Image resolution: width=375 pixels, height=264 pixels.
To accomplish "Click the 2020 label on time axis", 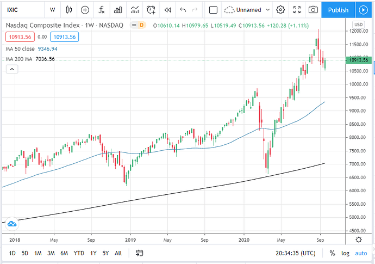I will [244, 240].
